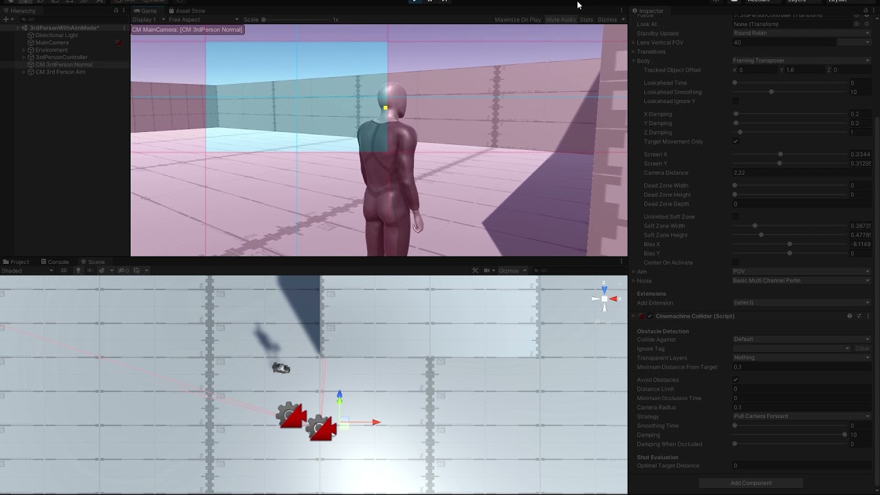Expand the Environment object in the Hierarchy
Screen dimensions: 880x495
click(x=23, y=49)
